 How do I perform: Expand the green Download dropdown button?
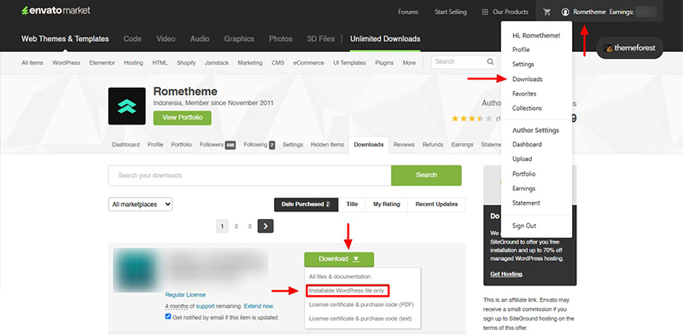coord(339,259)
